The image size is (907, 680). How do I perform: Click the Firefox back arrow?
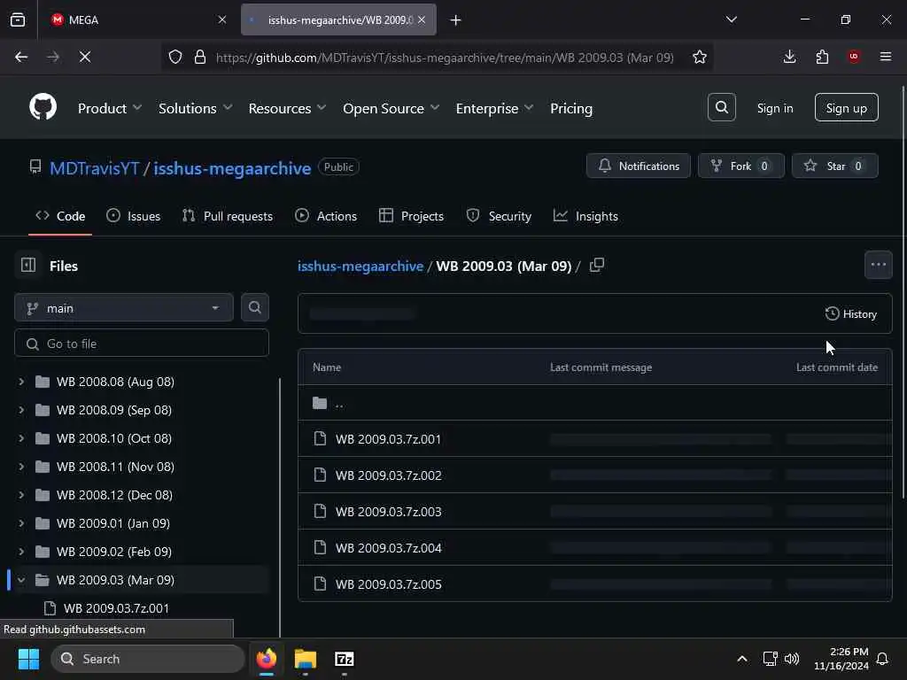click(21, 57)
